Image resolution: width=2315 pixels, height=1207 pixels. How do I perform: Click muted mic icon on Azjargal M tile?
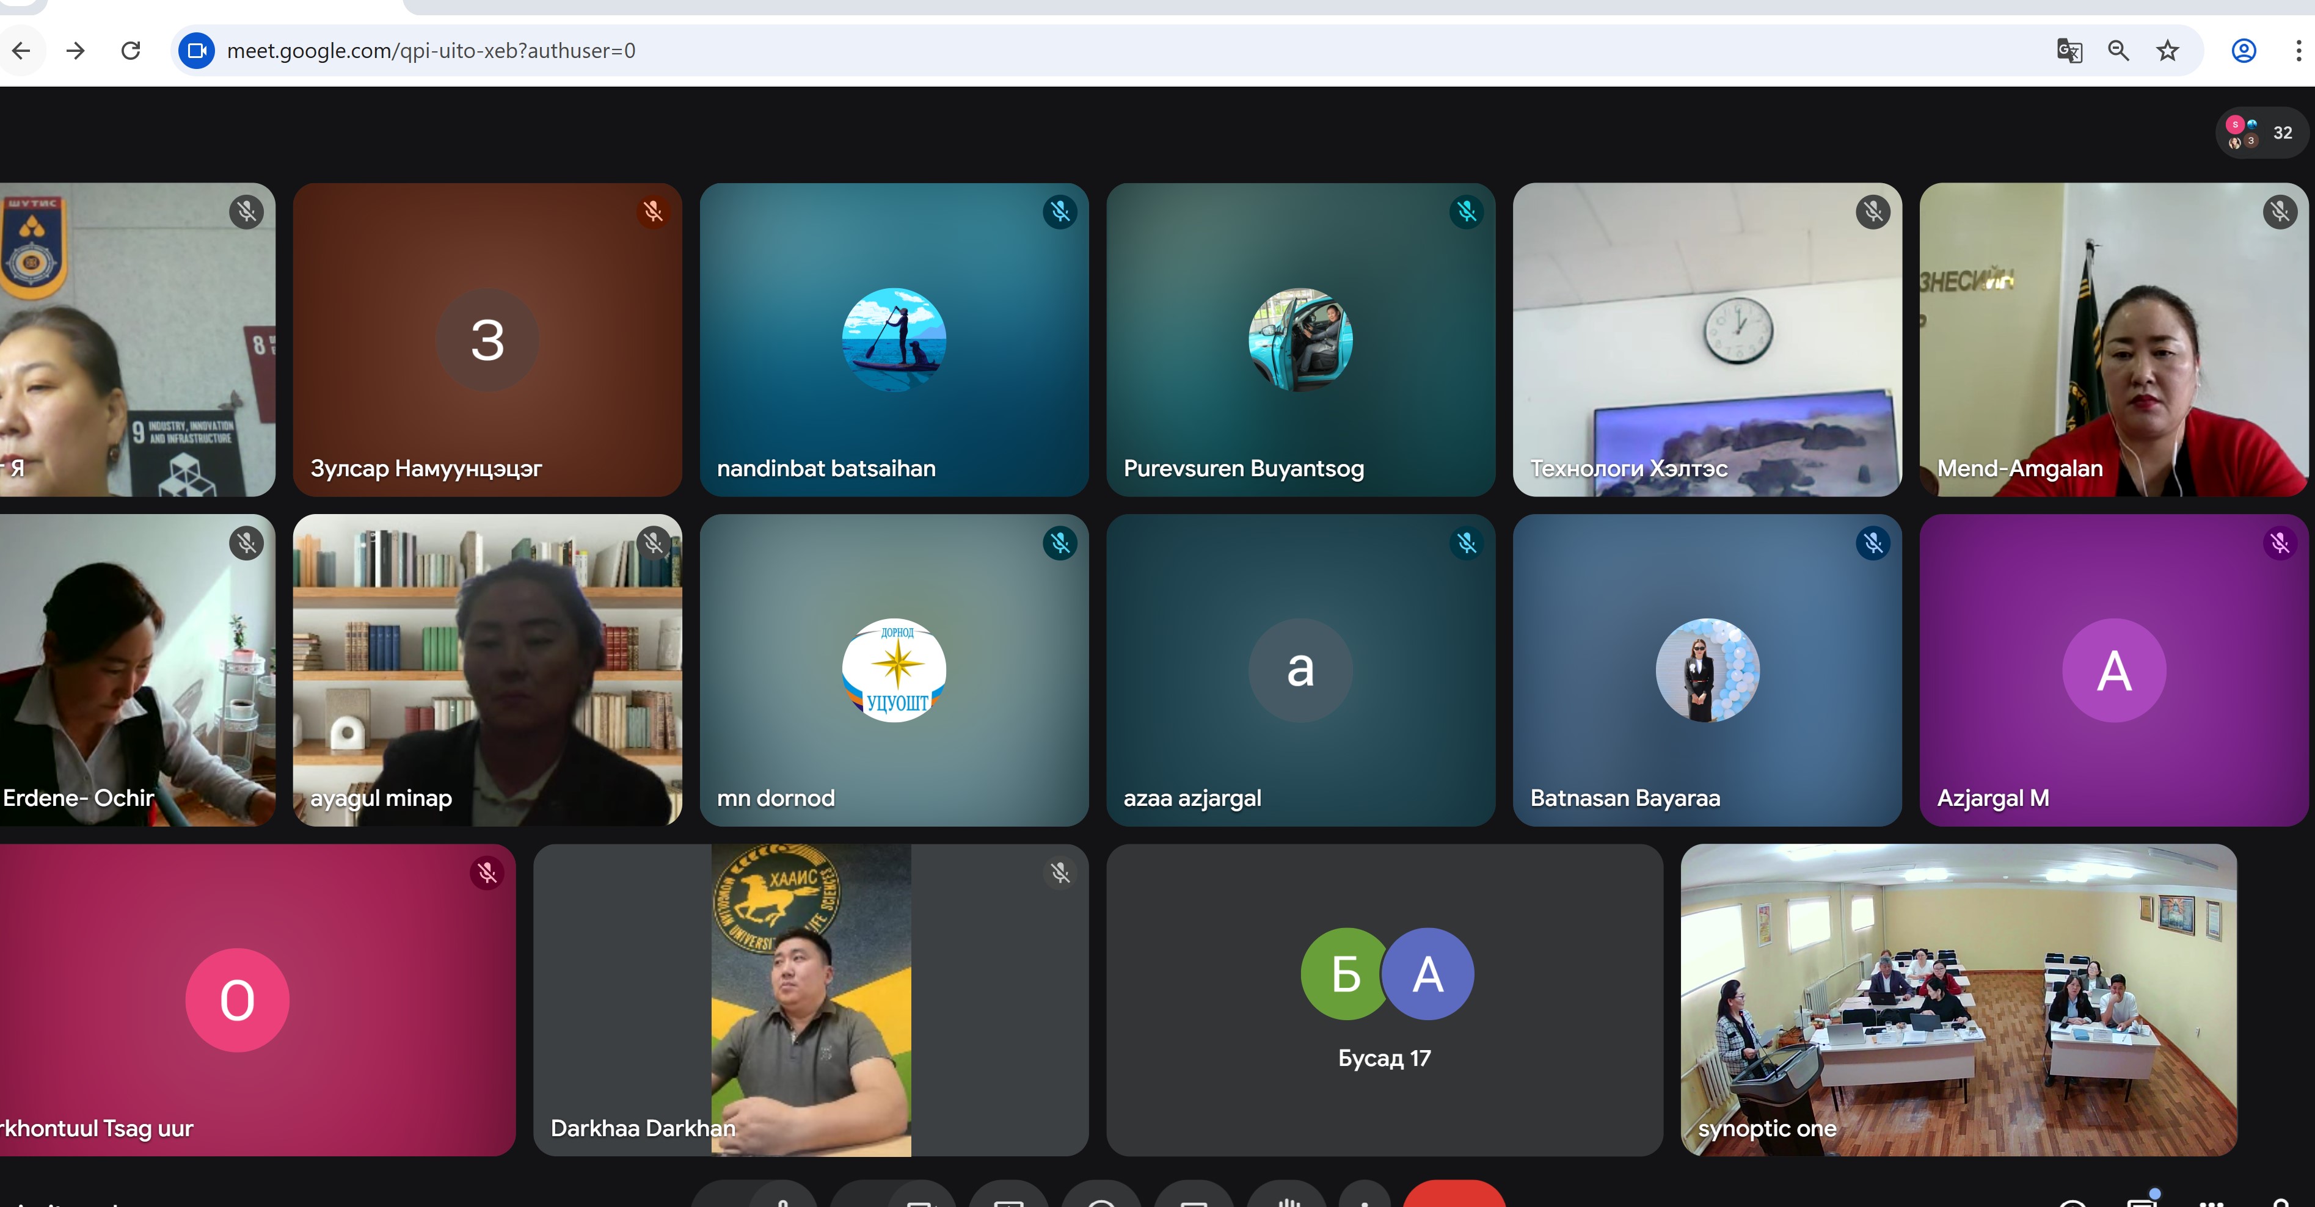2279,542
